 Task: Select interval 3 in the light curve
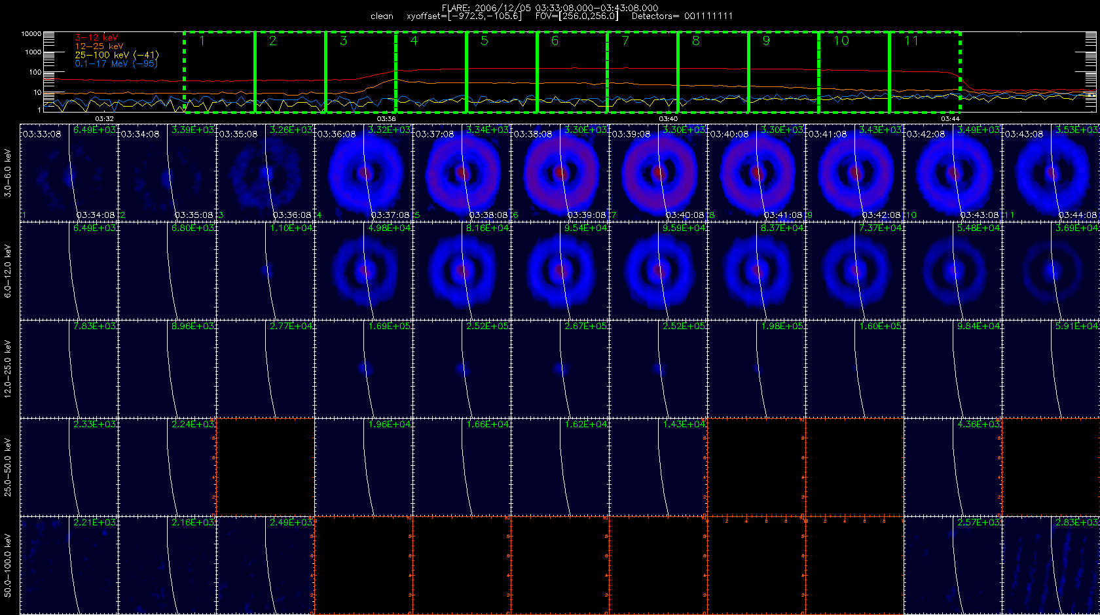361,72
